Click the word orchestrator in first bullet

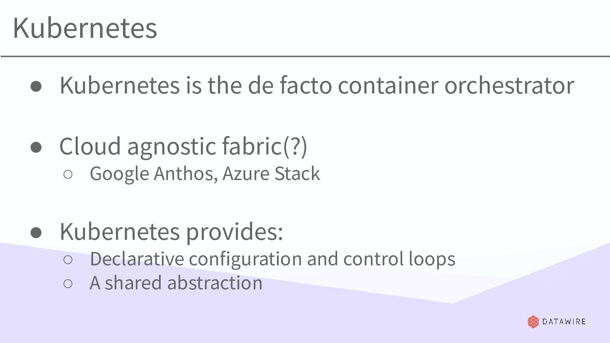click(509, 85)
